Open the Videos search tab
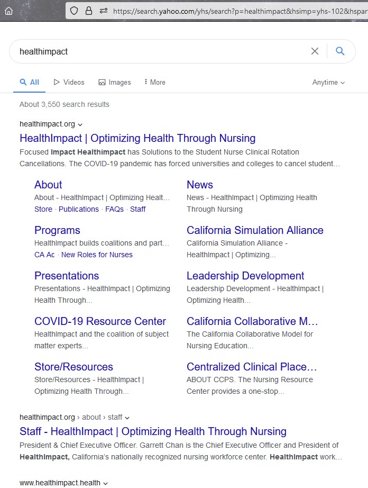Viewport: 368px width, 488px height. tap(69, 83)
